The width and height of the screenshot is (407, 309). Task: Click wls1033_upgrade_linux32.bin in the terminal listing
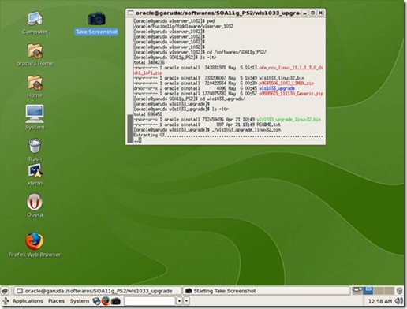[x=289, y=119]
